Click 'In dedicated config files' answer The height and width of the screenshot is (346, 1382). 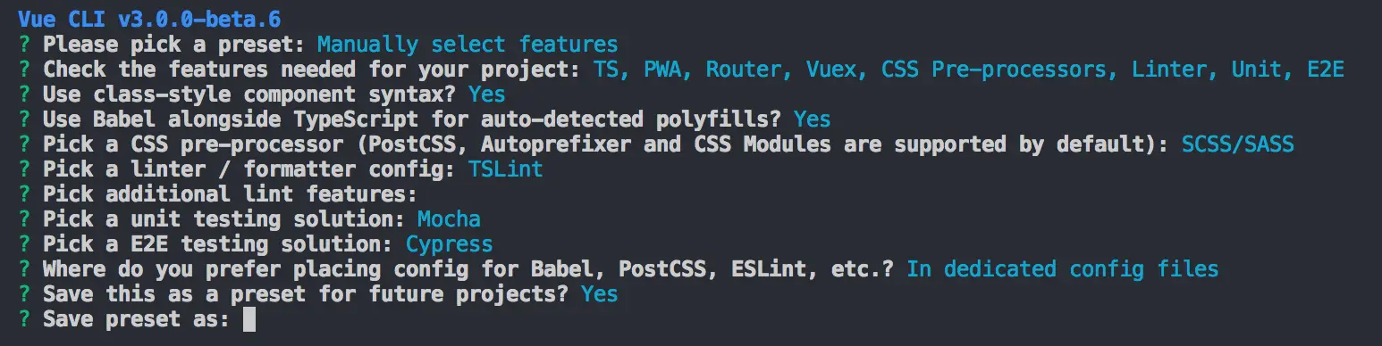click(1062, 268)
